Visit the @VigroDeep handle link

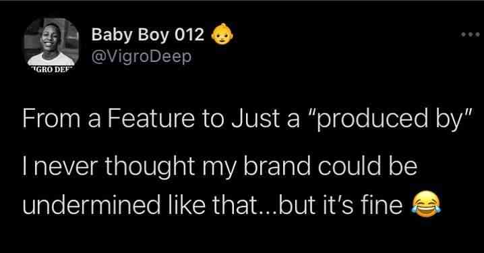(142, 57)
